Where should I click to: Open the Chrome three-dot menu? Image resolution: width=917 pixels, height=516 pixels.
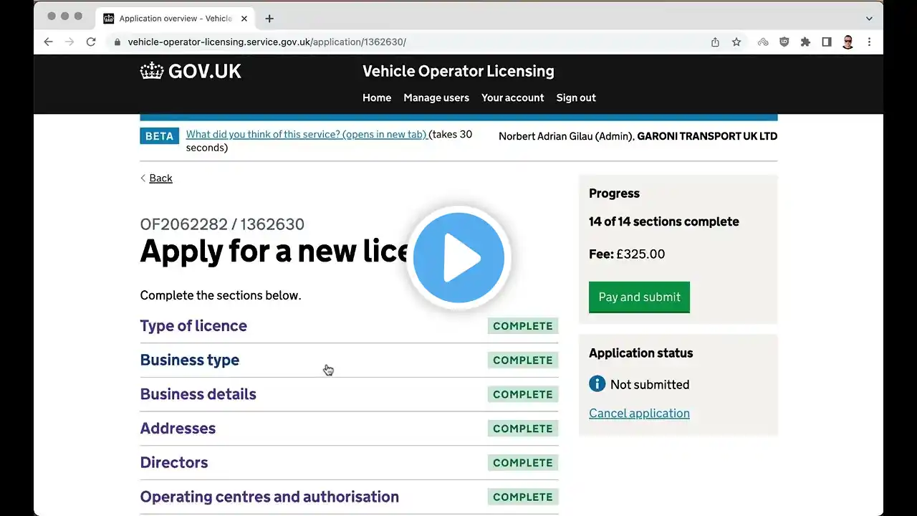point(869,42)
